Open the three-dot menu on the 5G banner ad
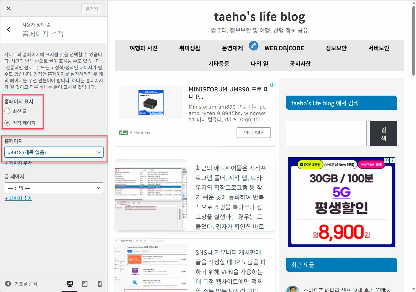416x292 pixels. [x=392, y=160]
